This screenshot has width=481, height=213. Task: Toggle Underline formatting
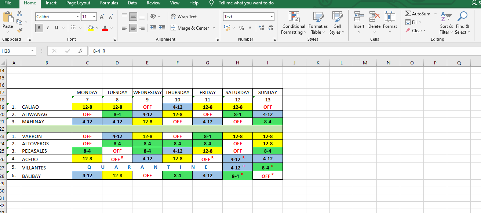(x=57, y=28)
